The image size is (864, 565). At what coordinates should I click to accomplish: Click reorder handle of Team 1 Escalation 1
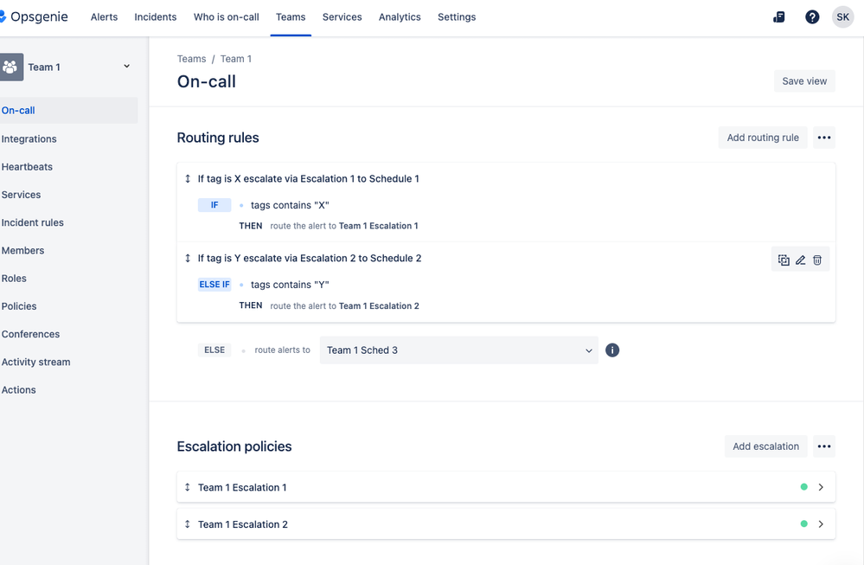click(x=188, y=487)
